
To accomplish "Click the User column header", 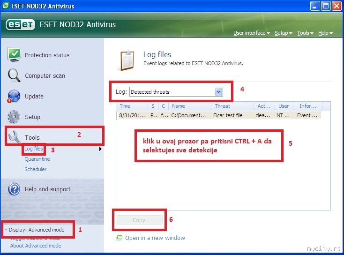I will point(285,106).
